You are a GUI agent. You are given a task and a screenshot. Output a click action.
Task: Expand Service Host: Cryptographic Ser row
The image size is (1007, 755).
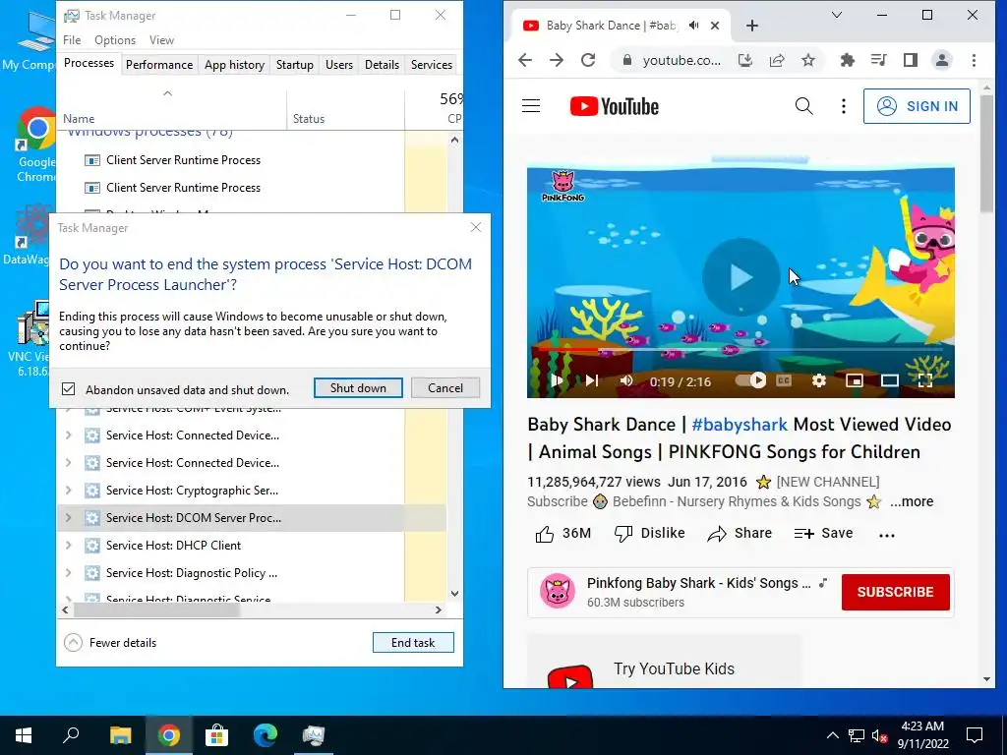pyautogui.click(x=69, y=490)
